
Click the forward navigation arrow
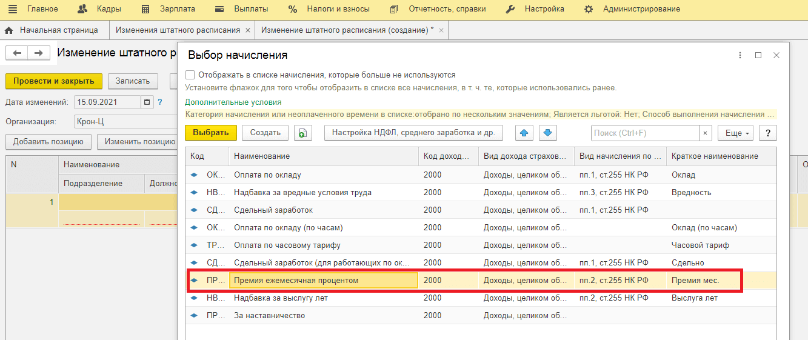pyautogui.click(x=38, y=53)
